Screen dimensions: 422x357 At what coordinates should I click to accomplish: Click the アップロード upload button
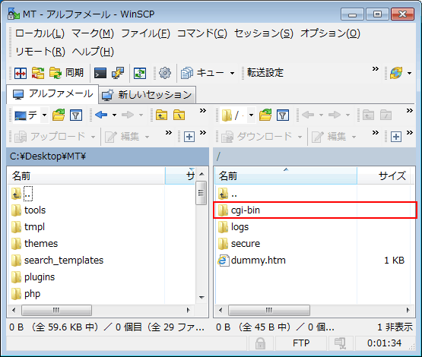[50, 137]
